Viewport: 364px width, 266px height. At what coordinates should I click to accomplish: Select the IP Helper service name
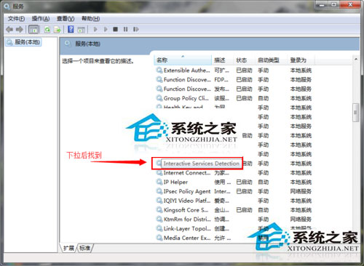175,182
